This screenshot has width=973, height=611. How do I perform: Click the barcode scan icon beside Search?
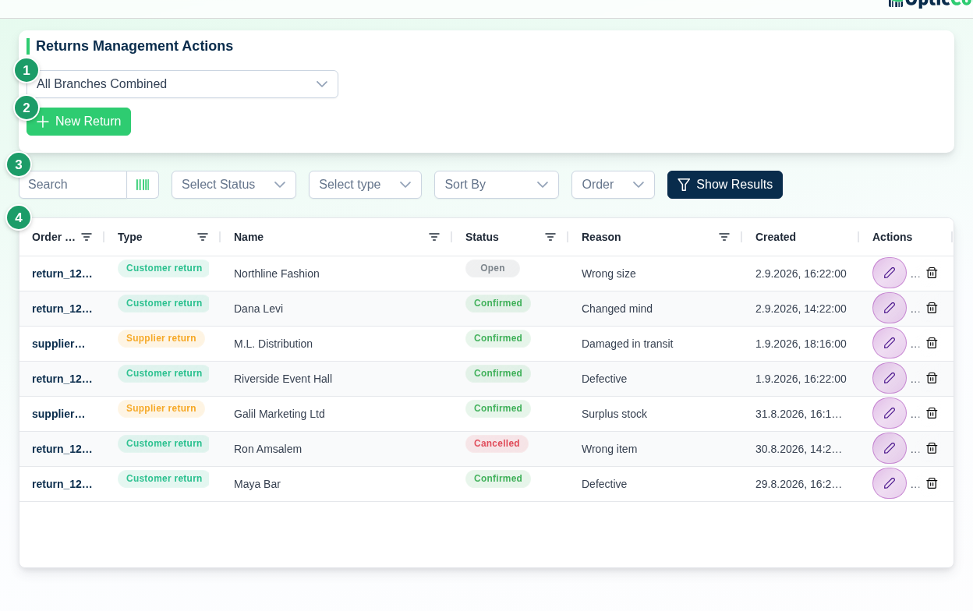point(143,185)
